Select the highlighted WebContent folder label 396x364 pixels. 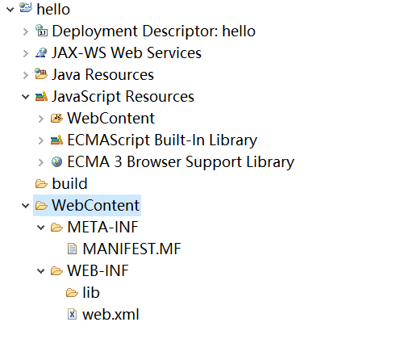tap(96, 205)
